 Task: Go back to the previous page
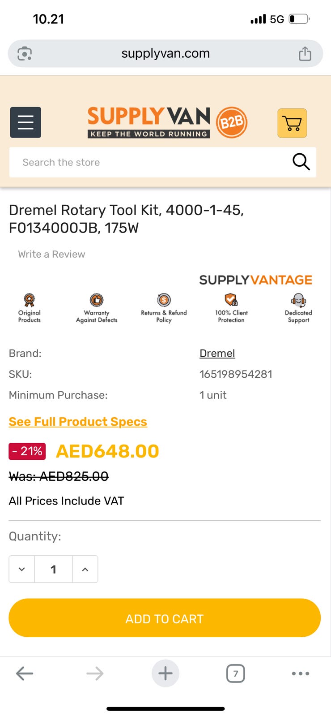(25, 673)
